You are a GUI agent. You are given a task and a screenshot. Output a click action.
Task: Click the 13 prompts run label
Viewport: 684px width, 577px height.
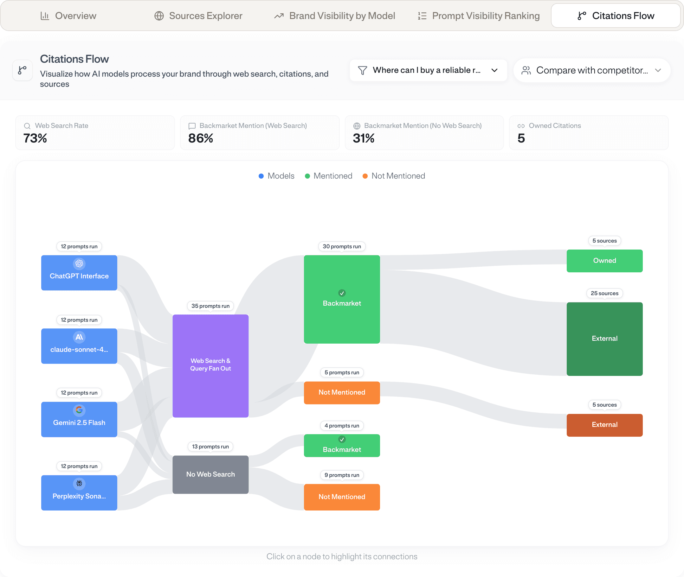tap(210, 447)
